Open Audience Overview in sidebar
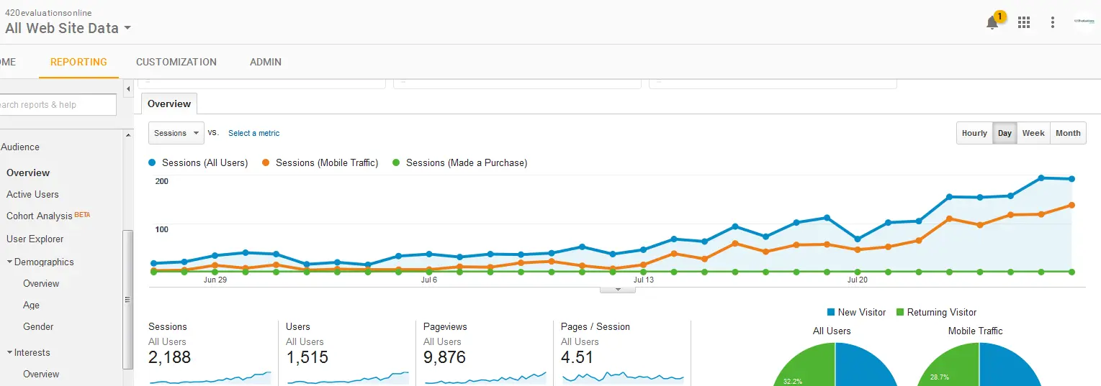The height and width of the screenshot is (386, 1101). 28,173
